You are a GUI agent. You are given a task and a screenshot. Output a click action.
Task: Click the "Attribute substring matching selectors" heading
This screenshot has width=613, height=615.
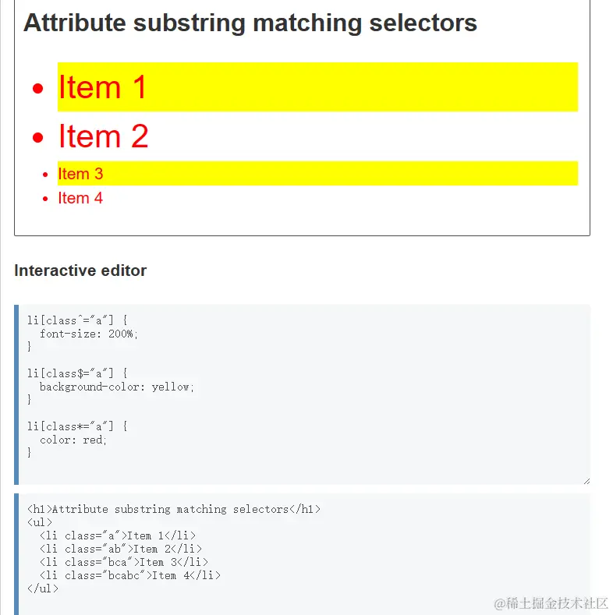point(250,23)
